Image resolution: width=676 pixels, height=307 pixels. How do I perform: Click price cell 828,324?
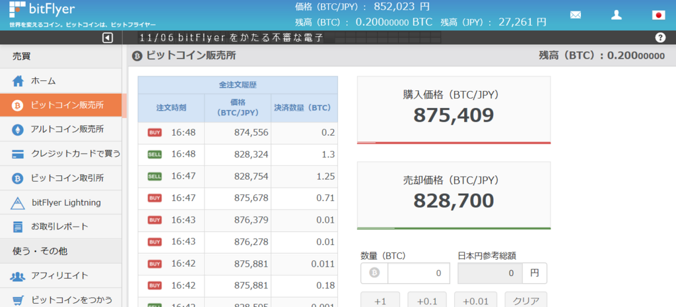[238, 155]
